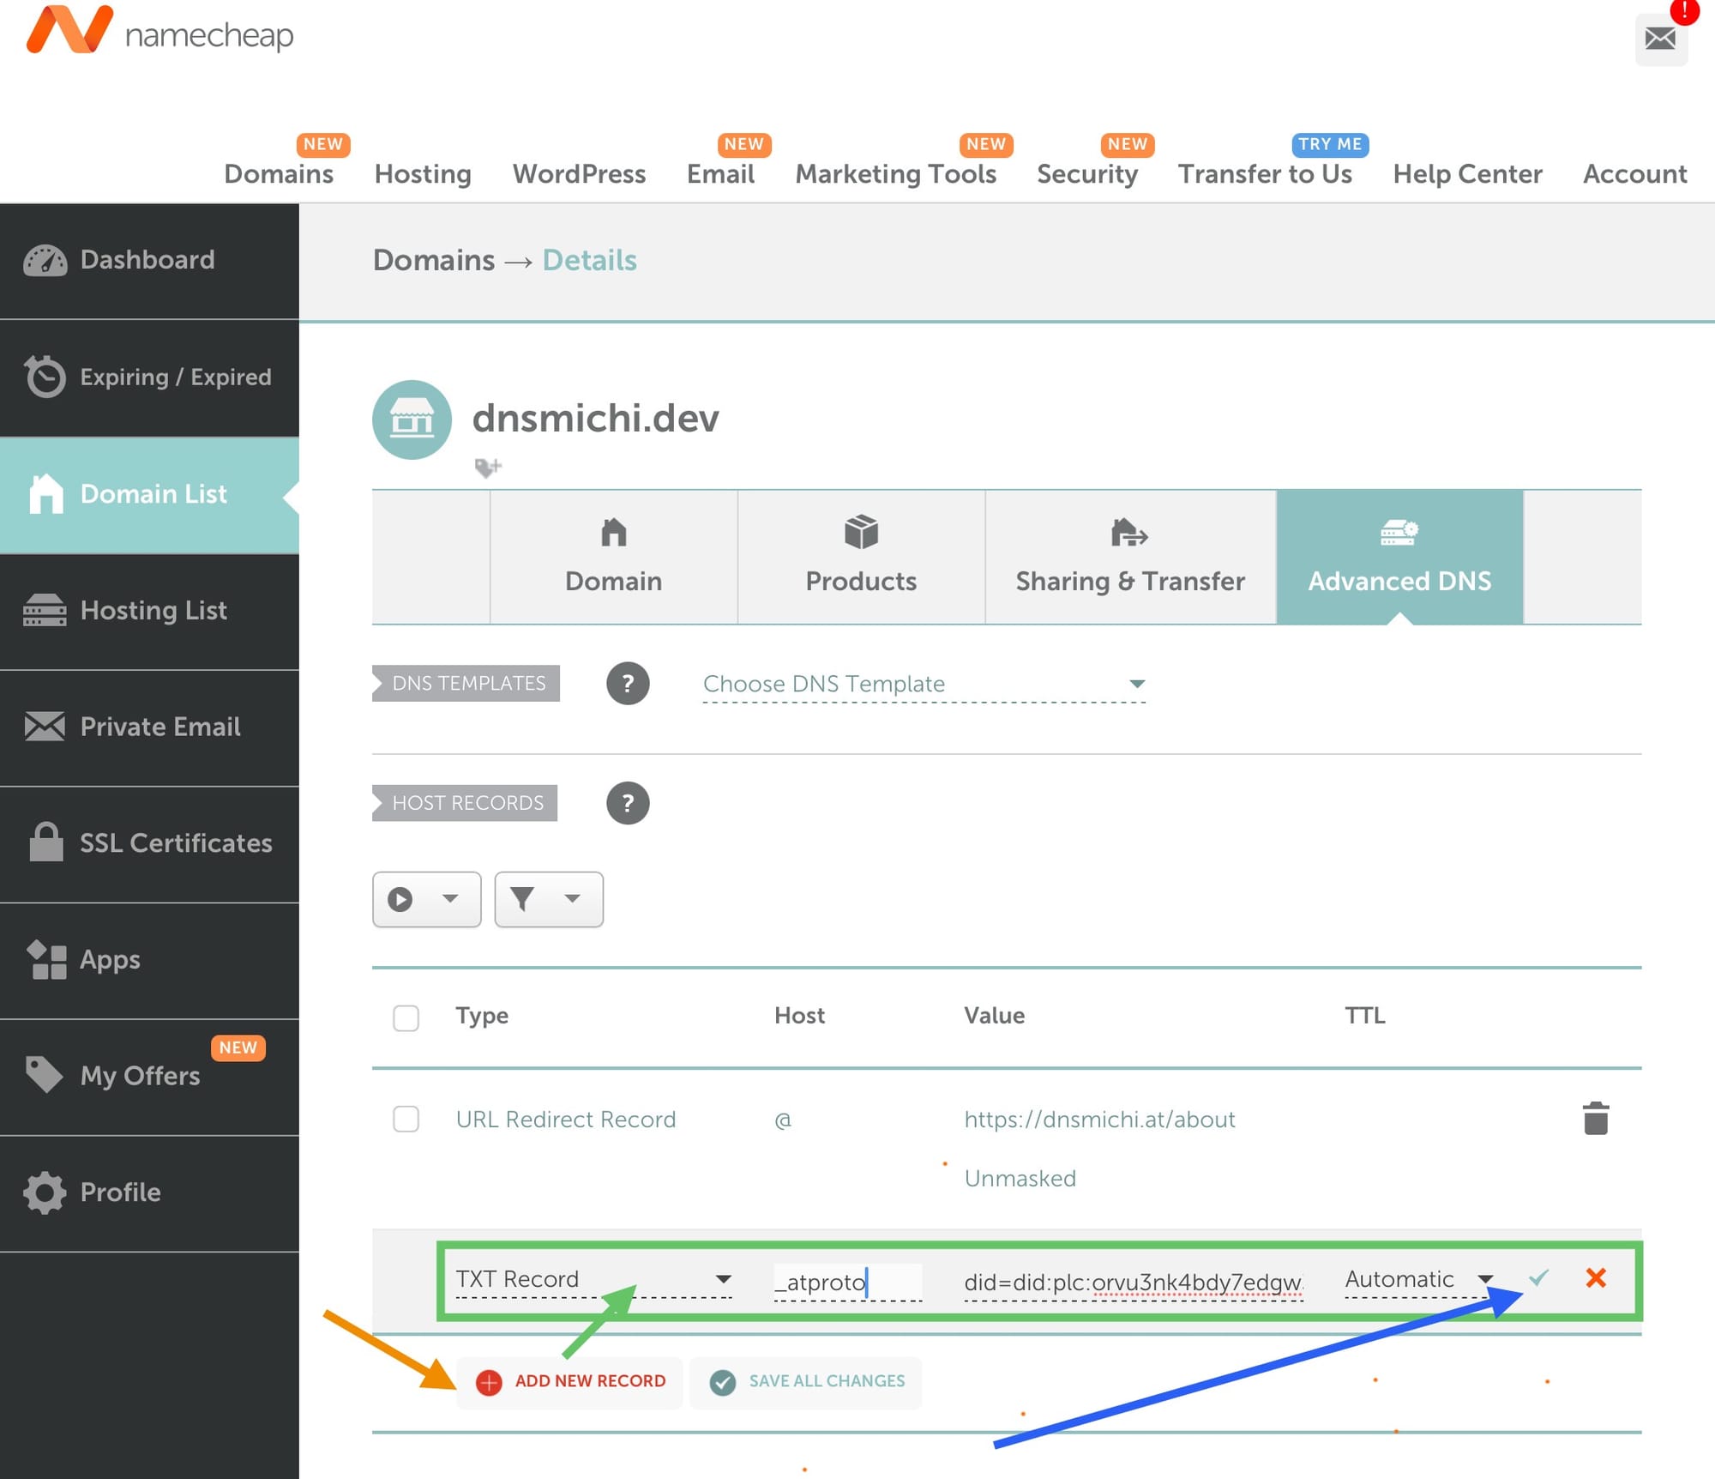This screenshot has height=1479, width=1715.
Task: Click the add tag icon under dnsmichi.dev
Action: 487,468
